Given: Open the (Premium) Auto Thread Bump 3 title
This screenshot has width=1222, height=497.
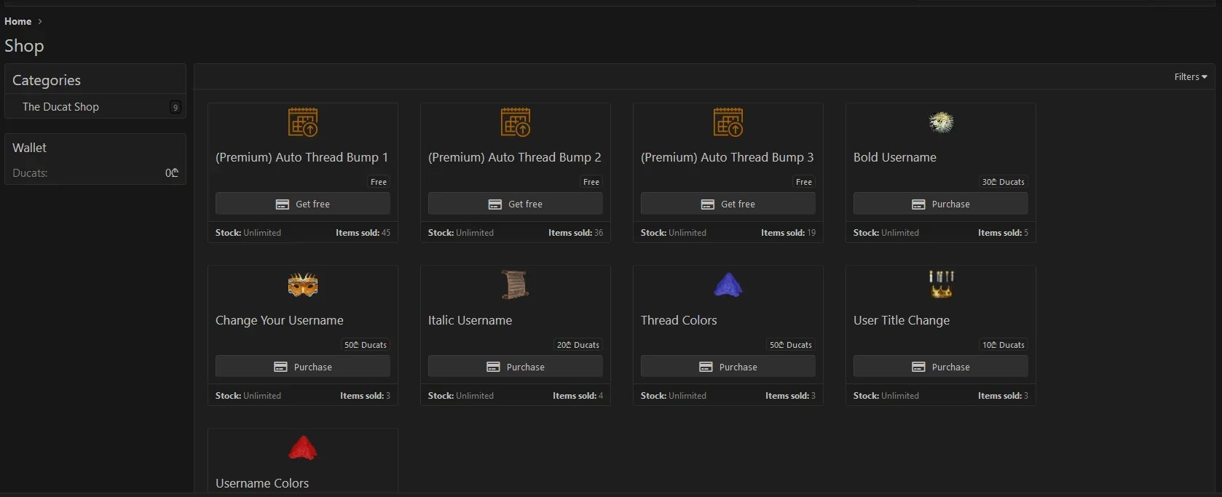Looking at the screenshot, I should click(x=728, y=158).
